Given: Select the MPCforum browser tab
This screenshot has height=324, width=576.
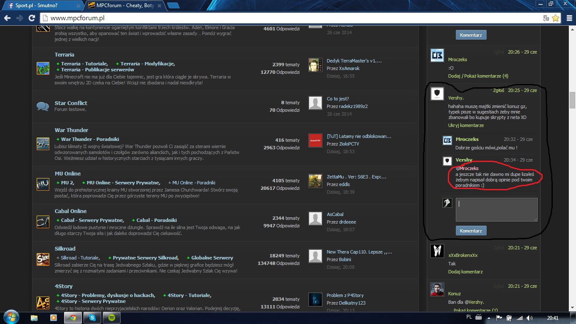Looking at the screenshot, I should coord(125,5).
